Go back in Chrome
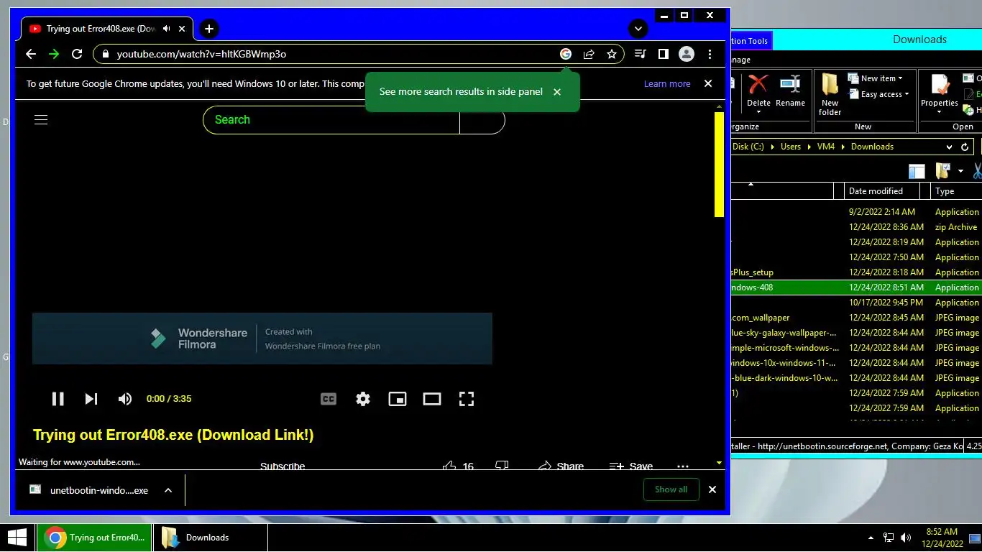 30,54
